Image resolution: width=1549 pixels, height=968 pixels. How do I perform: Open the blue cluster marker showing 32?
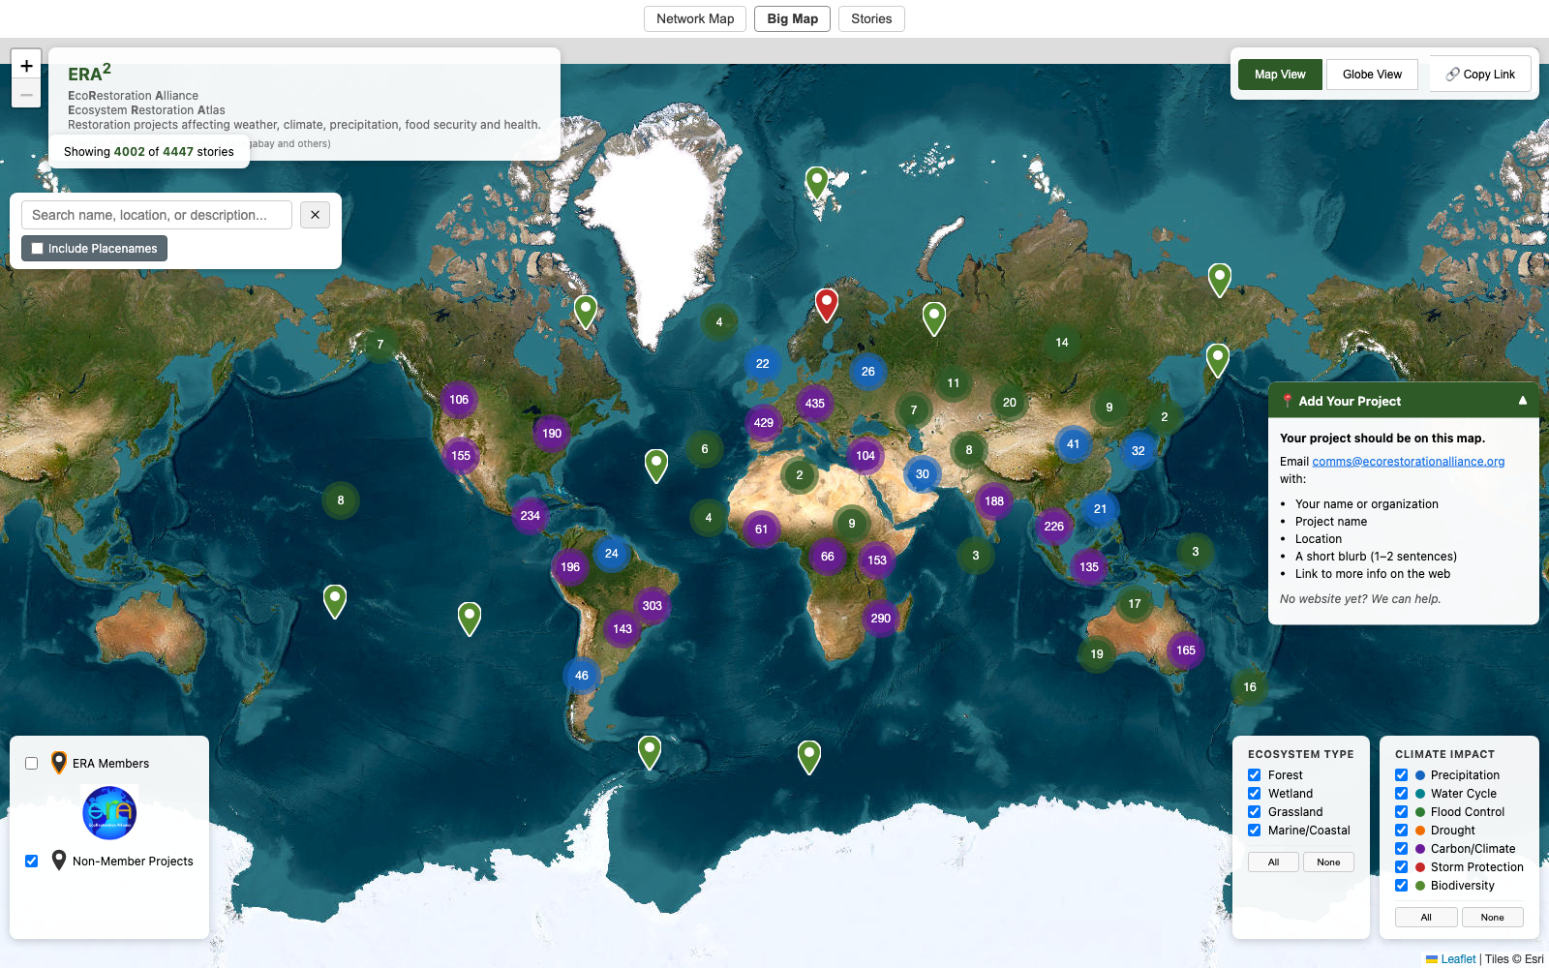pyautogui.click(x=1139, y=451)
